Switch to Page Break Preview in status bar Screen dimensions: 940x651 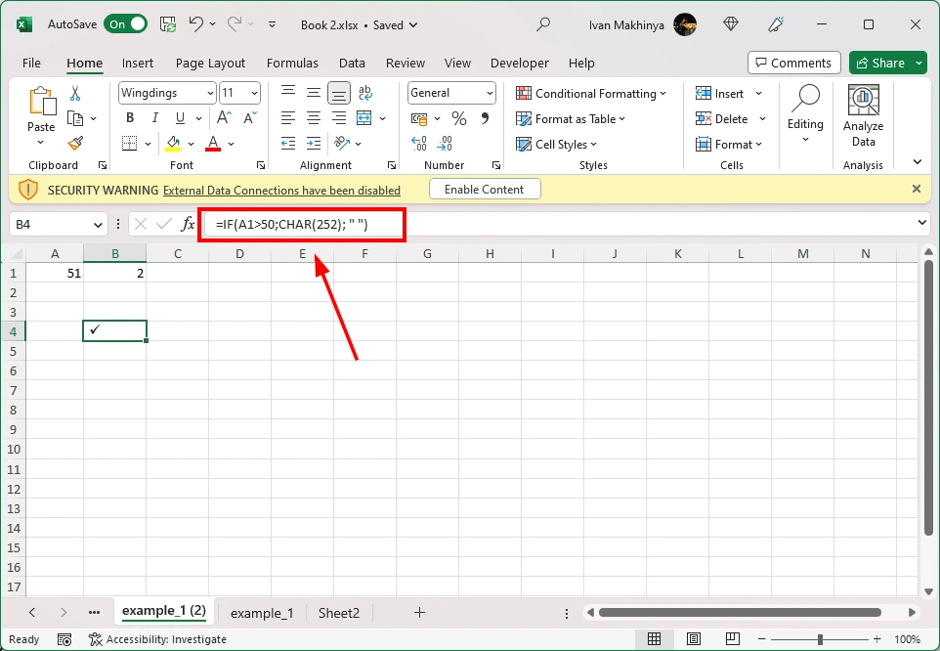click(732, 639)
